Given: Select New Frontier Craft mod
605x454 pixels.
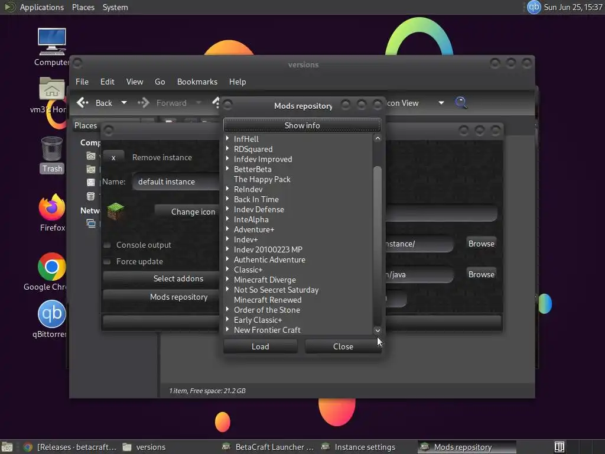Looking at the screenshot, I should point(267,330).
